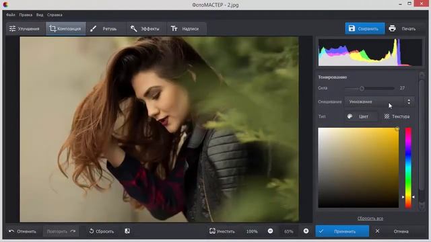Viewport: 431px width, 242px height.
Task: Open the Ретушь tab
Action: point(106,29)
